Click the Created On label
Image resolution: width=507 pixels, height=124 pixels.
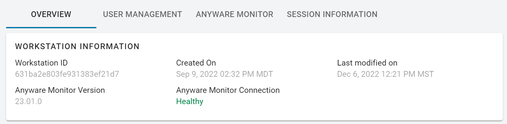(x=196, y=63)
